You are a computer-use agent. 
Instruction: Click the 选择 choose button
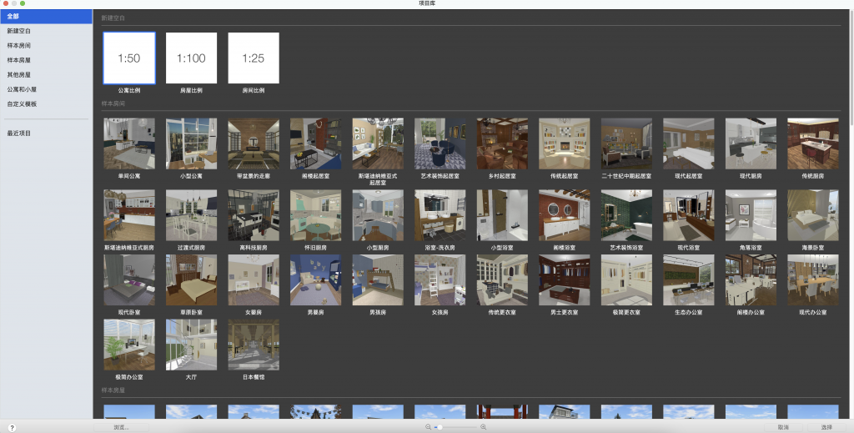(x=826, y=427)
